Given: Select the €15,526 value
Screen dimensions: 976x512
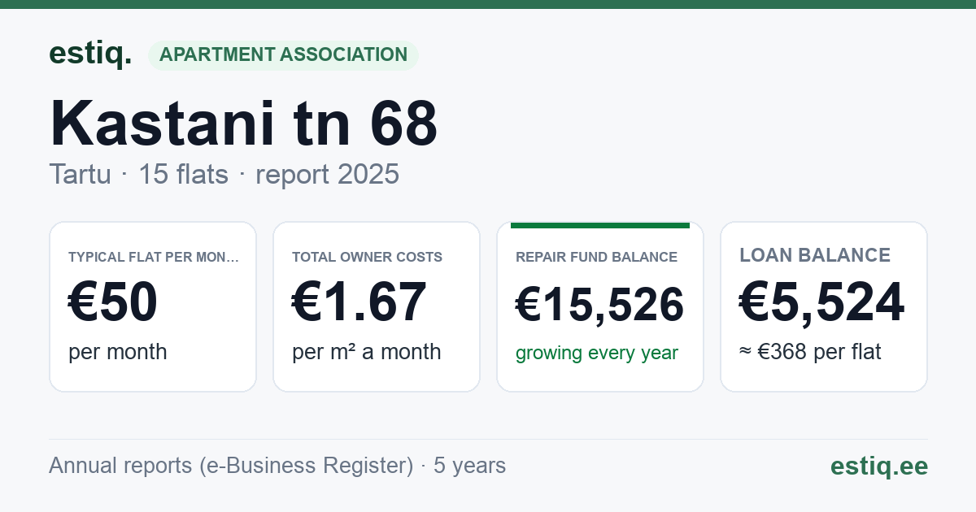Looking at the screenshot, I should 600,306.
